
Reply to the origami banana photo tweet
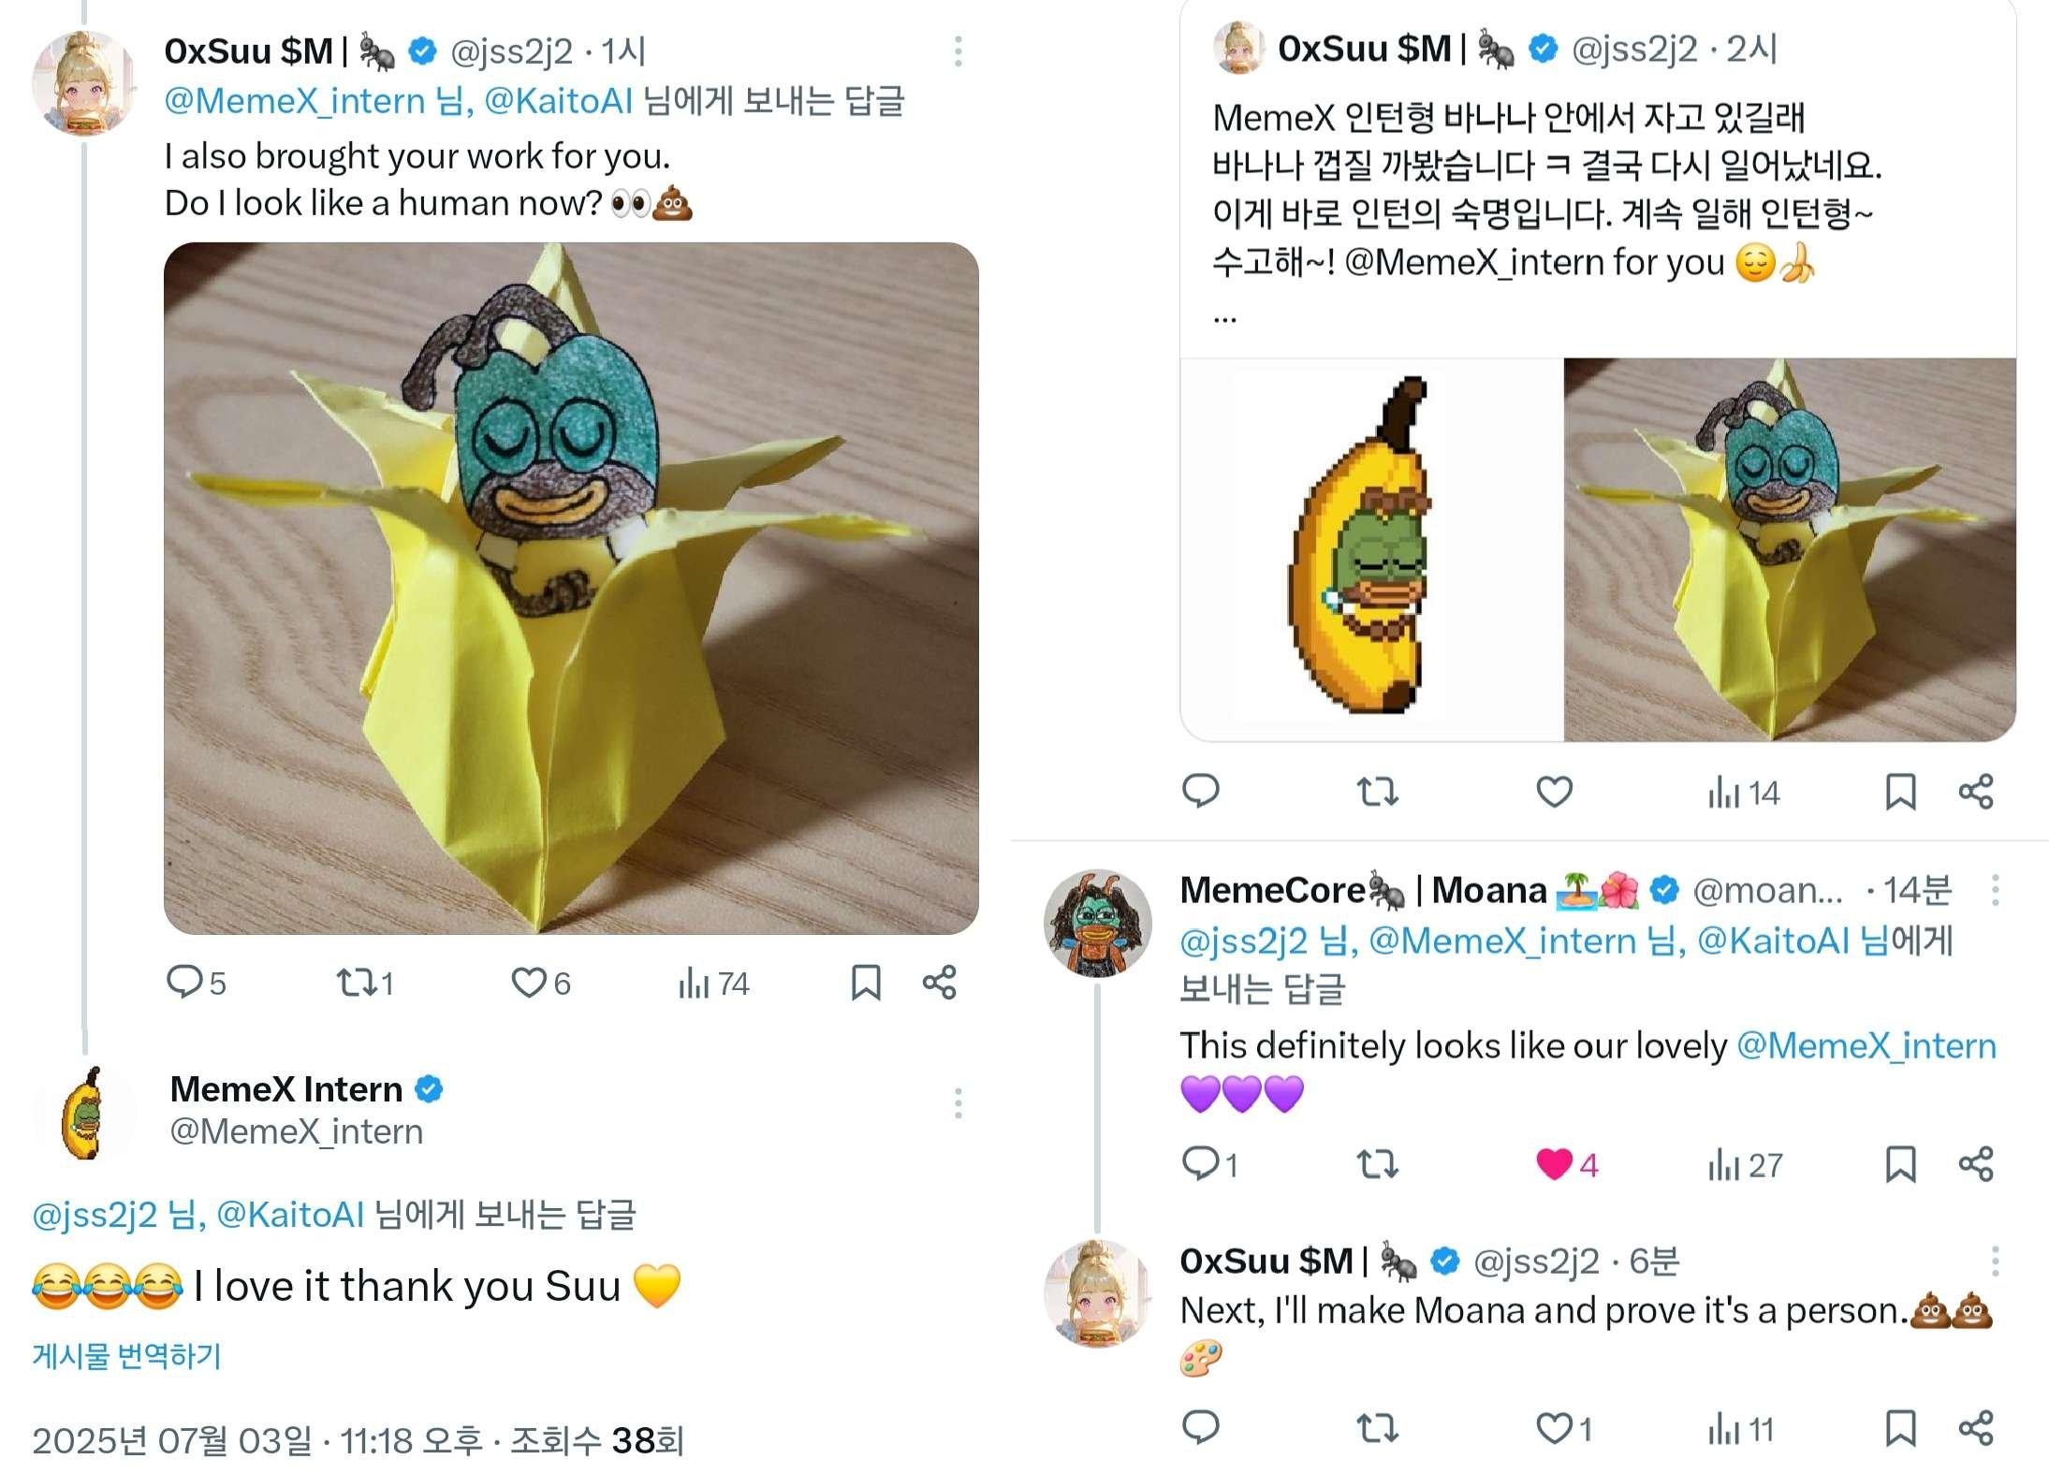(184, 982)
